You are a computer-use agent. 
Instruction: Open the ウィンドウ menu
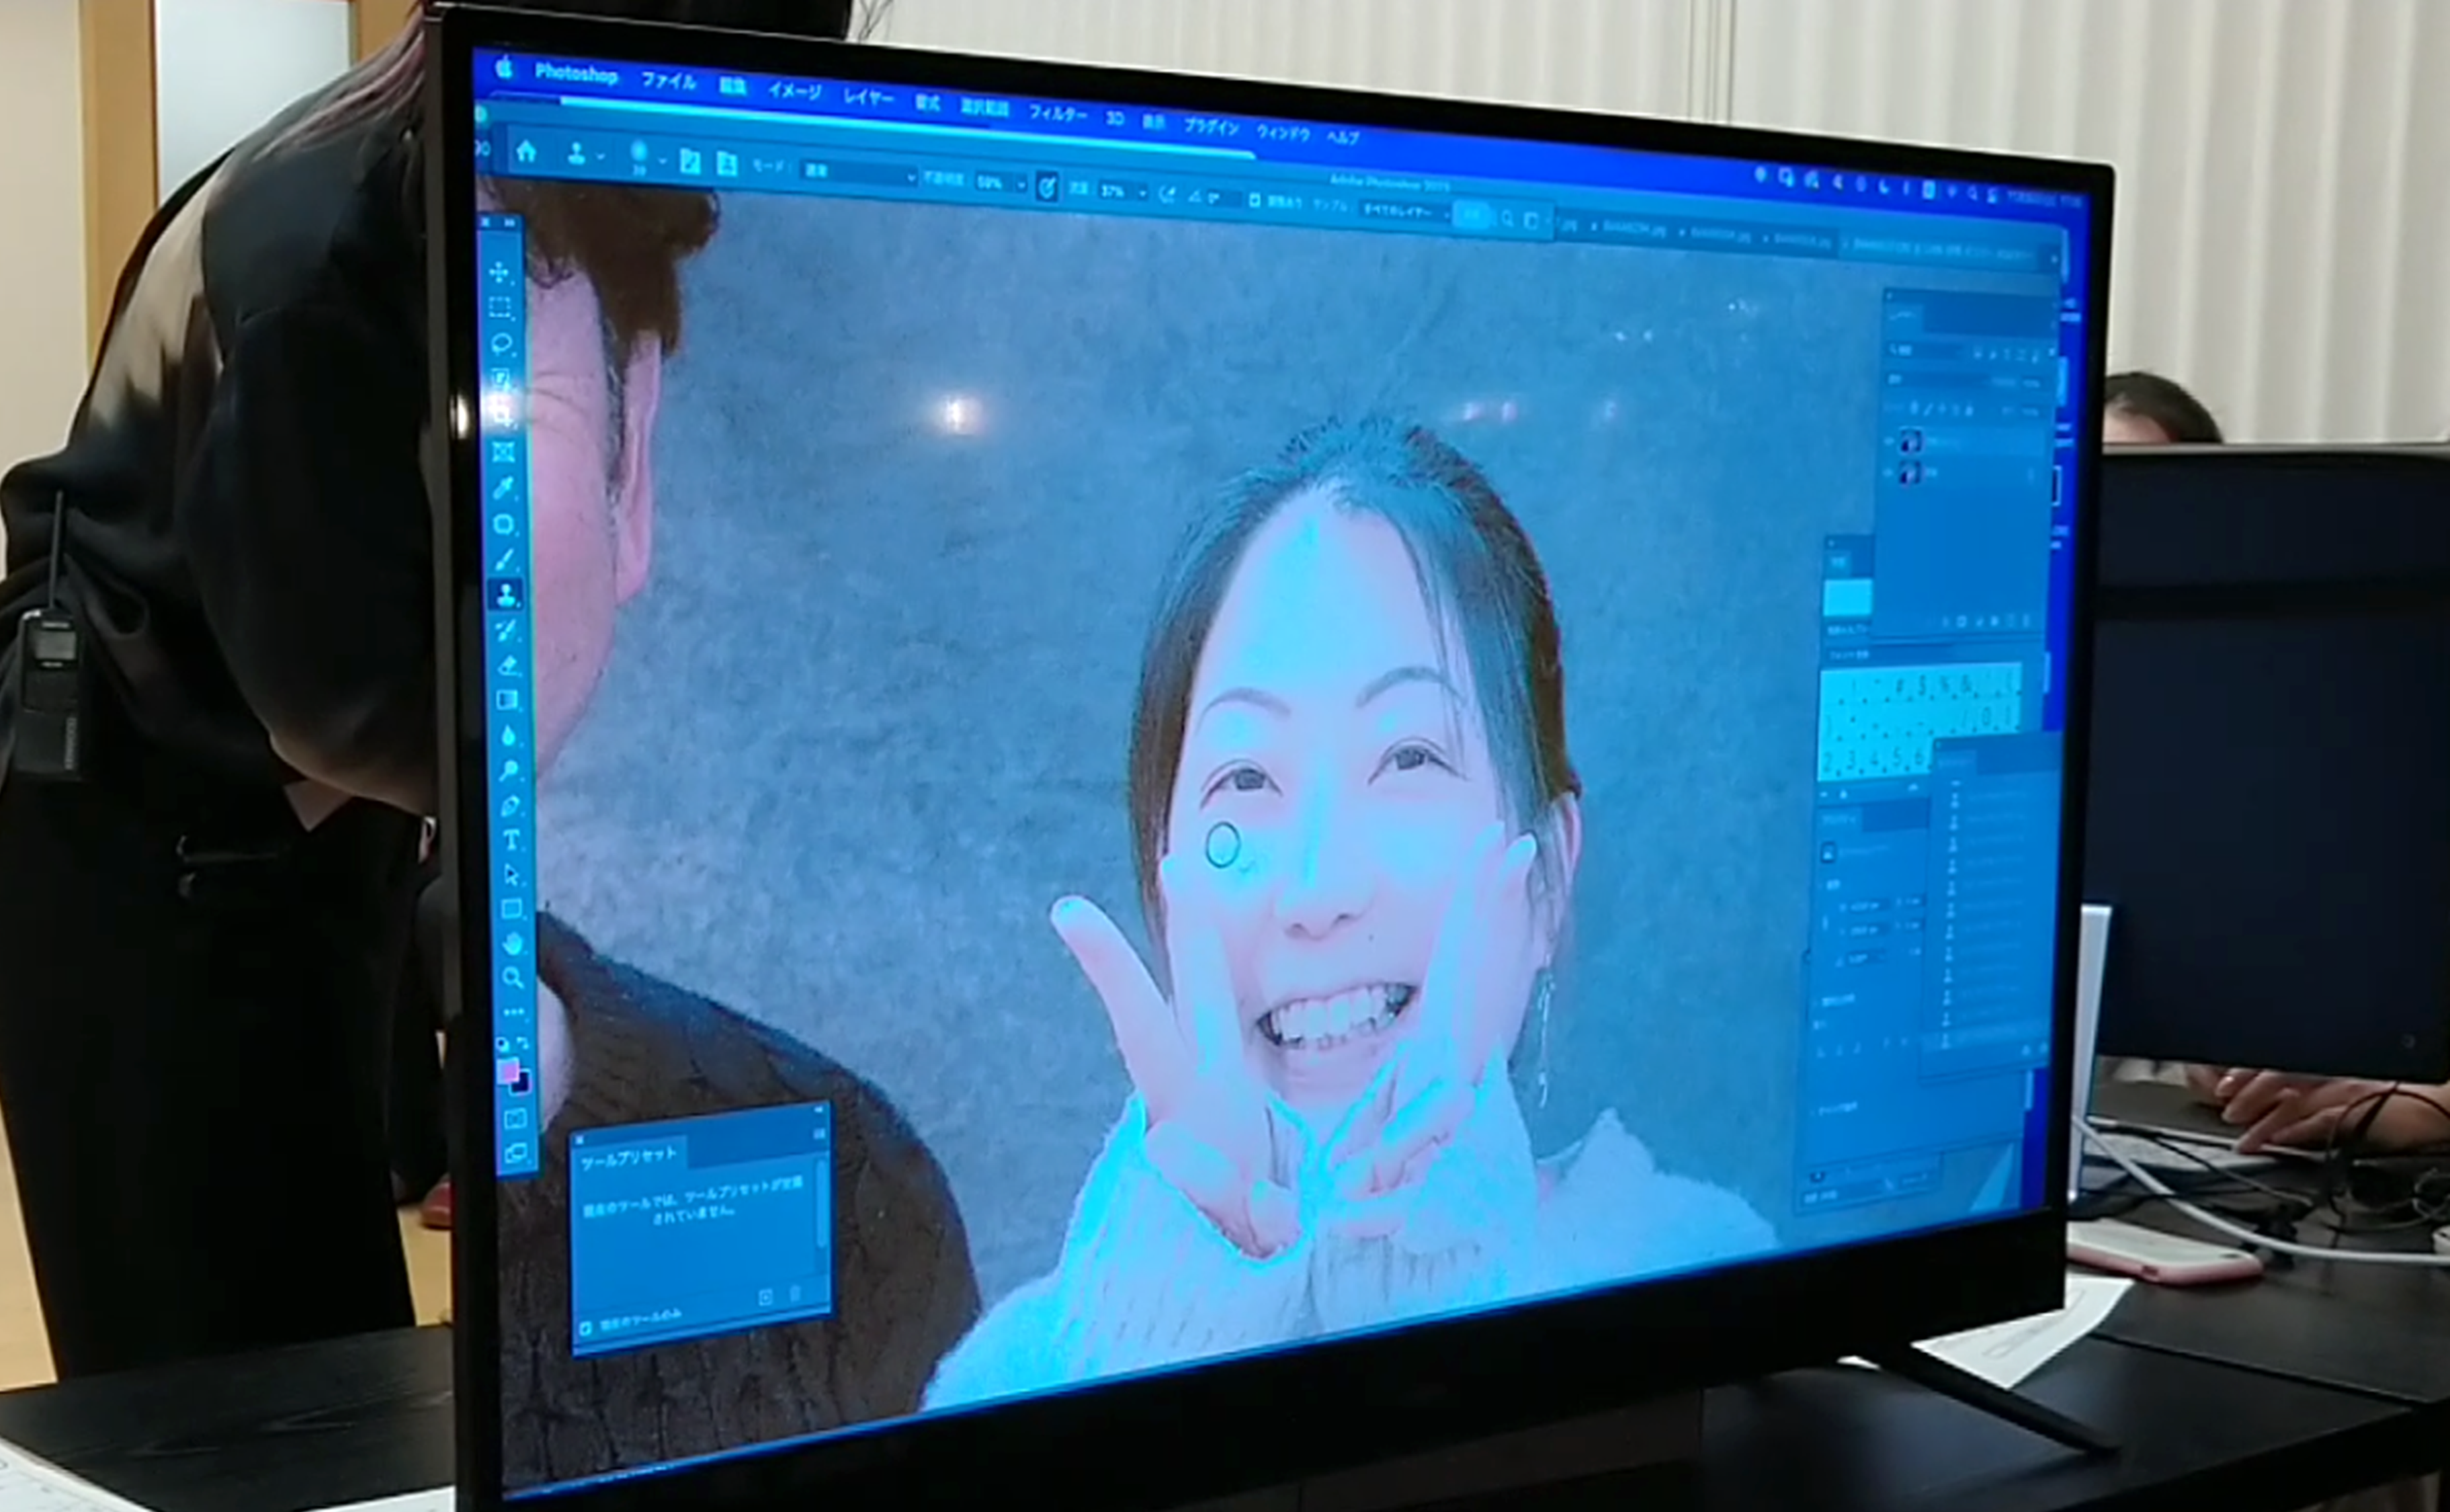tap(1283, 133)
